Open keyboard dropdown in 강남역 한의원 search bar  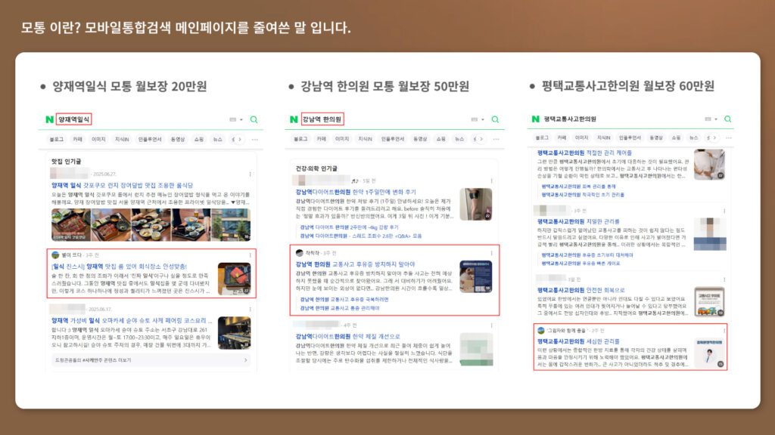coord(476,119)
